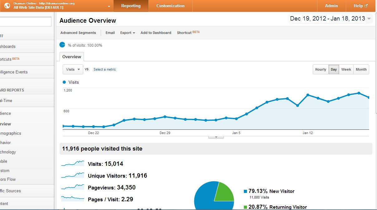Expand the annotations drawer arrow below the chart
The width and height of the screenshot is (377, 210).
pyautogui.click(x=216, y=137)
